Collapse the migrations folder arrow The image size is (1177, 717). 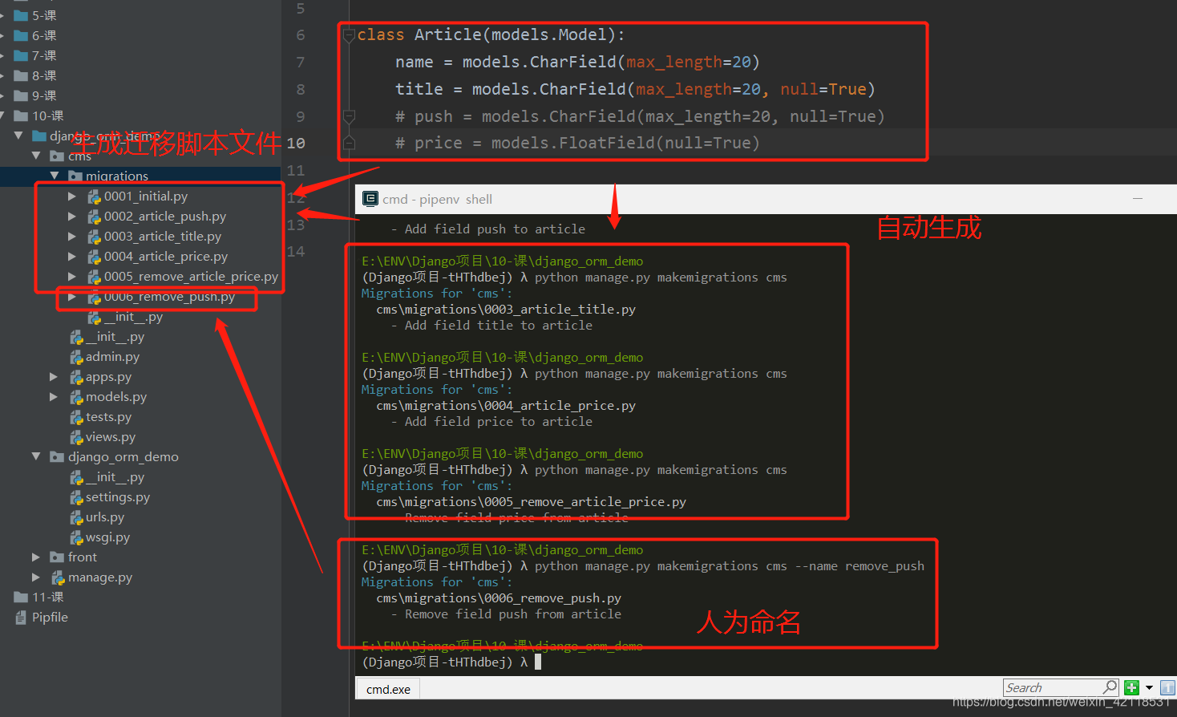[x=55, y=176]
